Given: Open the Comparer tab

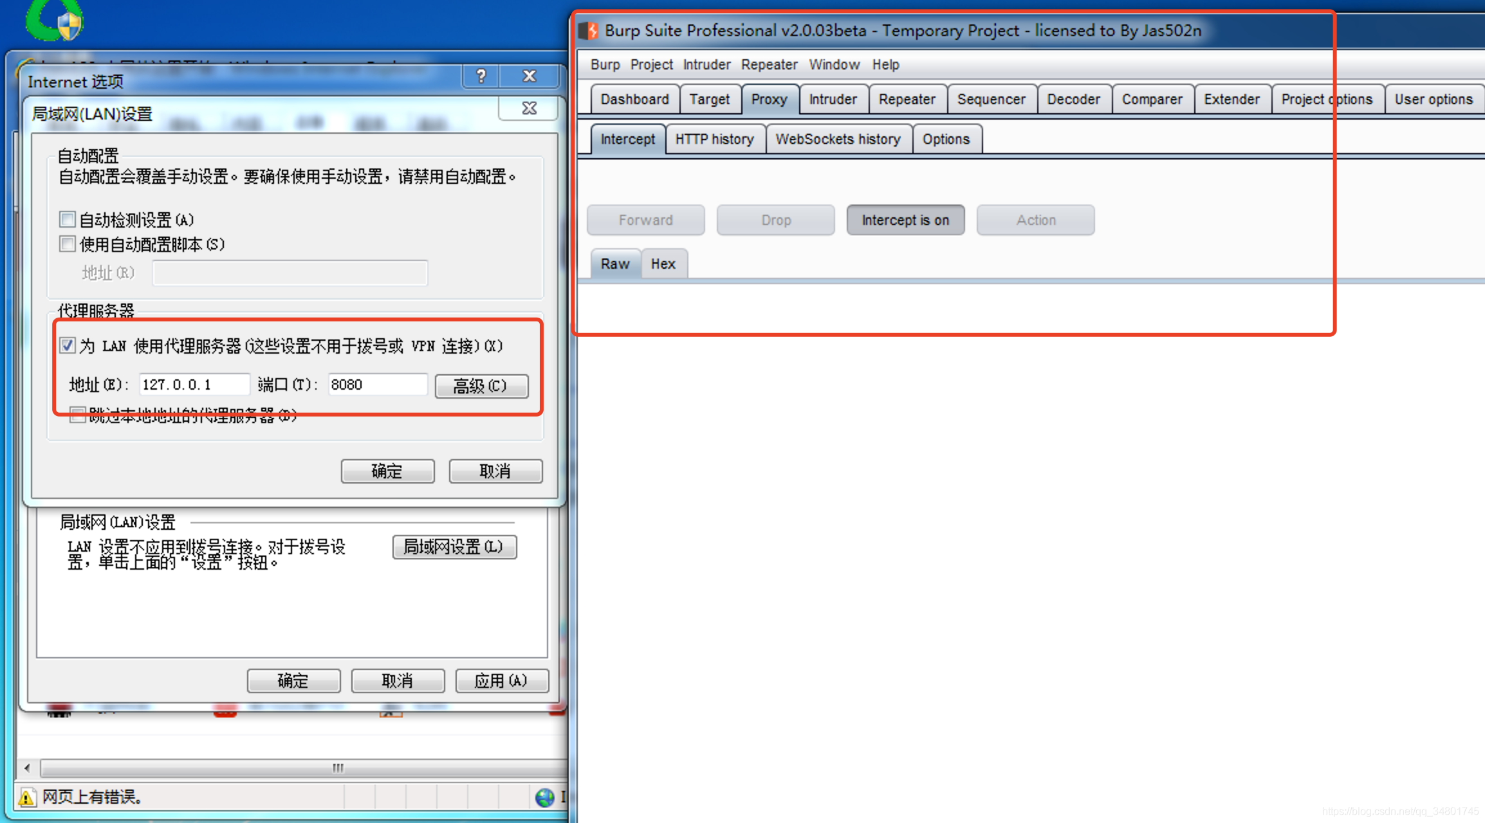Looking at the screenshot, I should tap(1152, 100).
